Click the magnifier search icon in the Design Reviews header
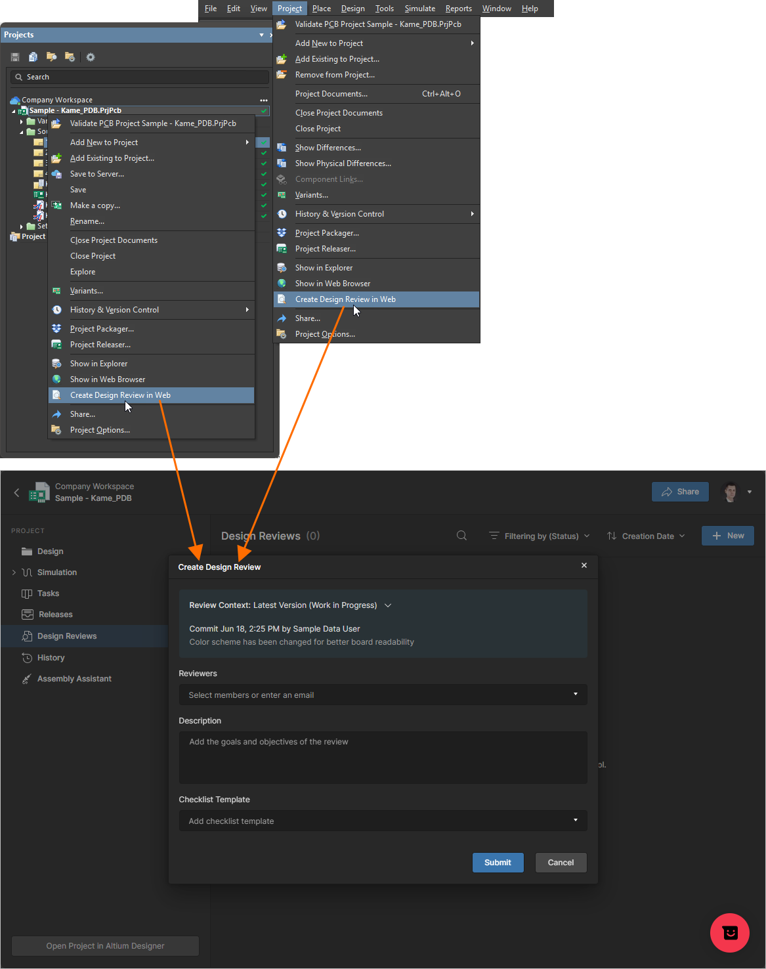 point(461,536)
